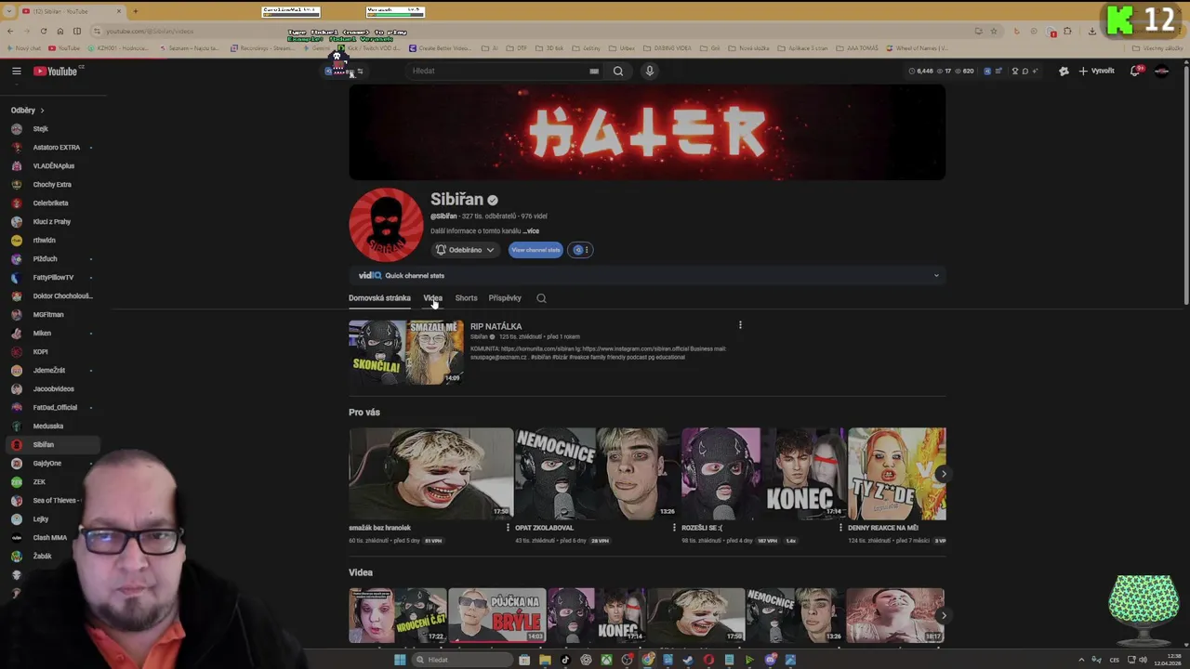1190x669 pixels.
Task: Search within channel magnifier icon
Action: pyautogui.click(x=541, y=298)
